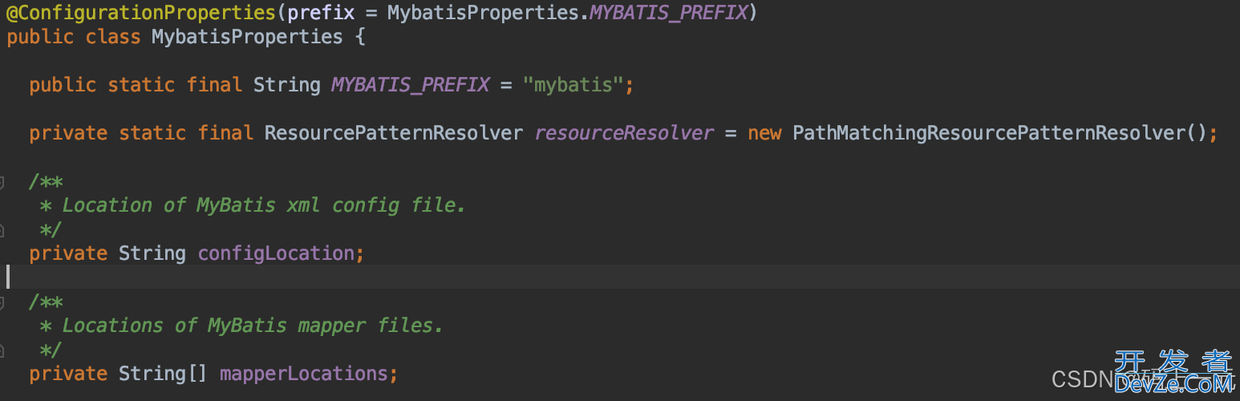
Task: Select the prefix attribute in the annotation
Action: [321, 14]
